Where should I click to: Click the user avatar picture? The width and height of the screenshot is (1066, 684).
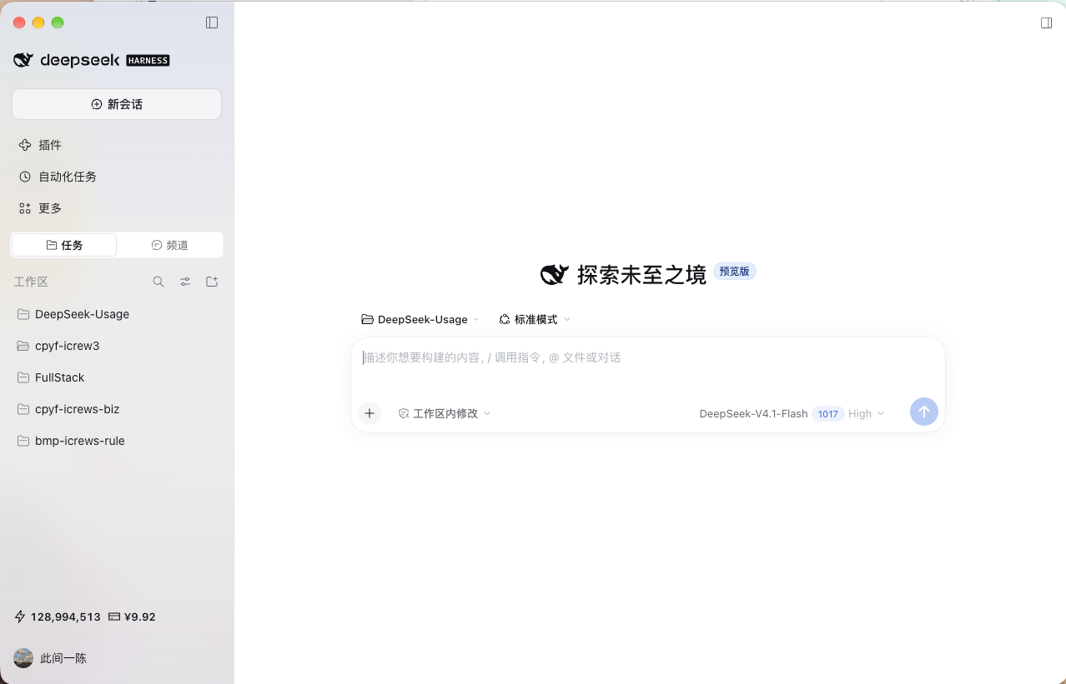click(x=23, y=658)
